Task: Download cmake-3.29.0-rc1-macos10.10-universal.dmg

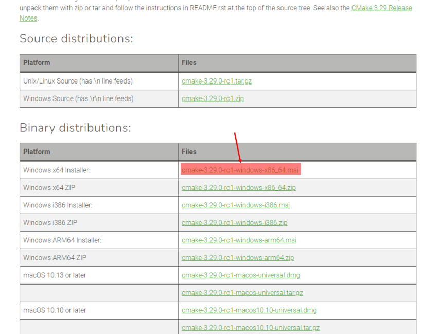Action: click(x=249, y=310)
